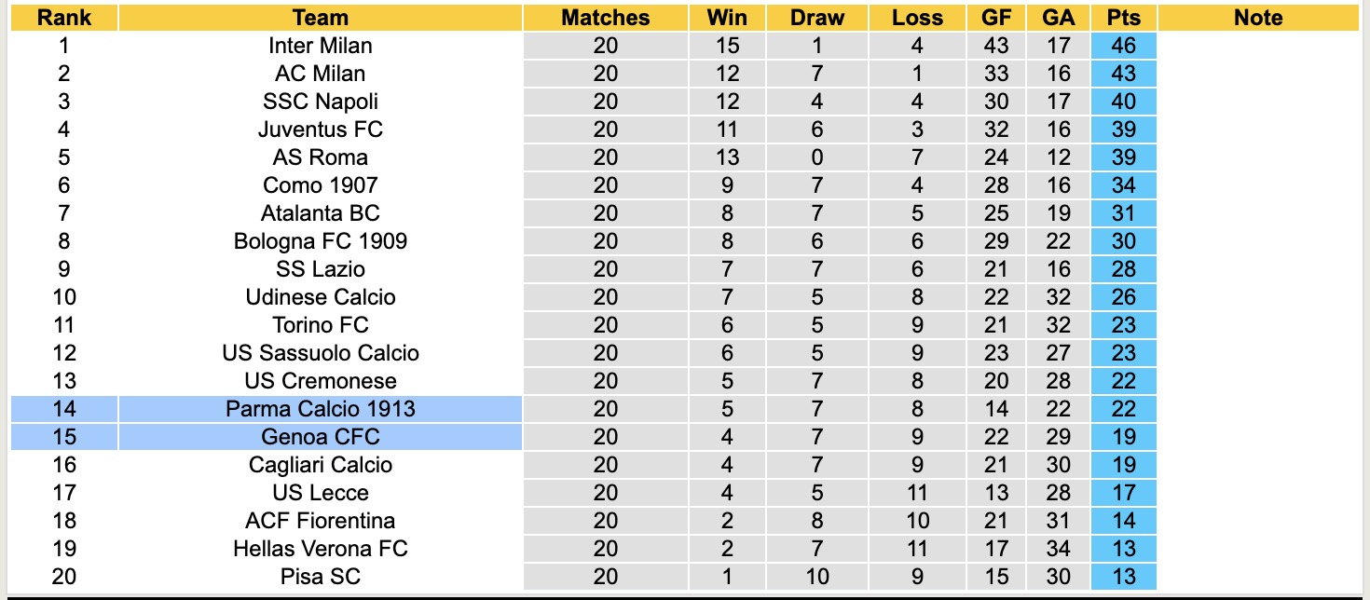Click the Juventus FC team name
Screen dimensions: 1370x600
320,130
